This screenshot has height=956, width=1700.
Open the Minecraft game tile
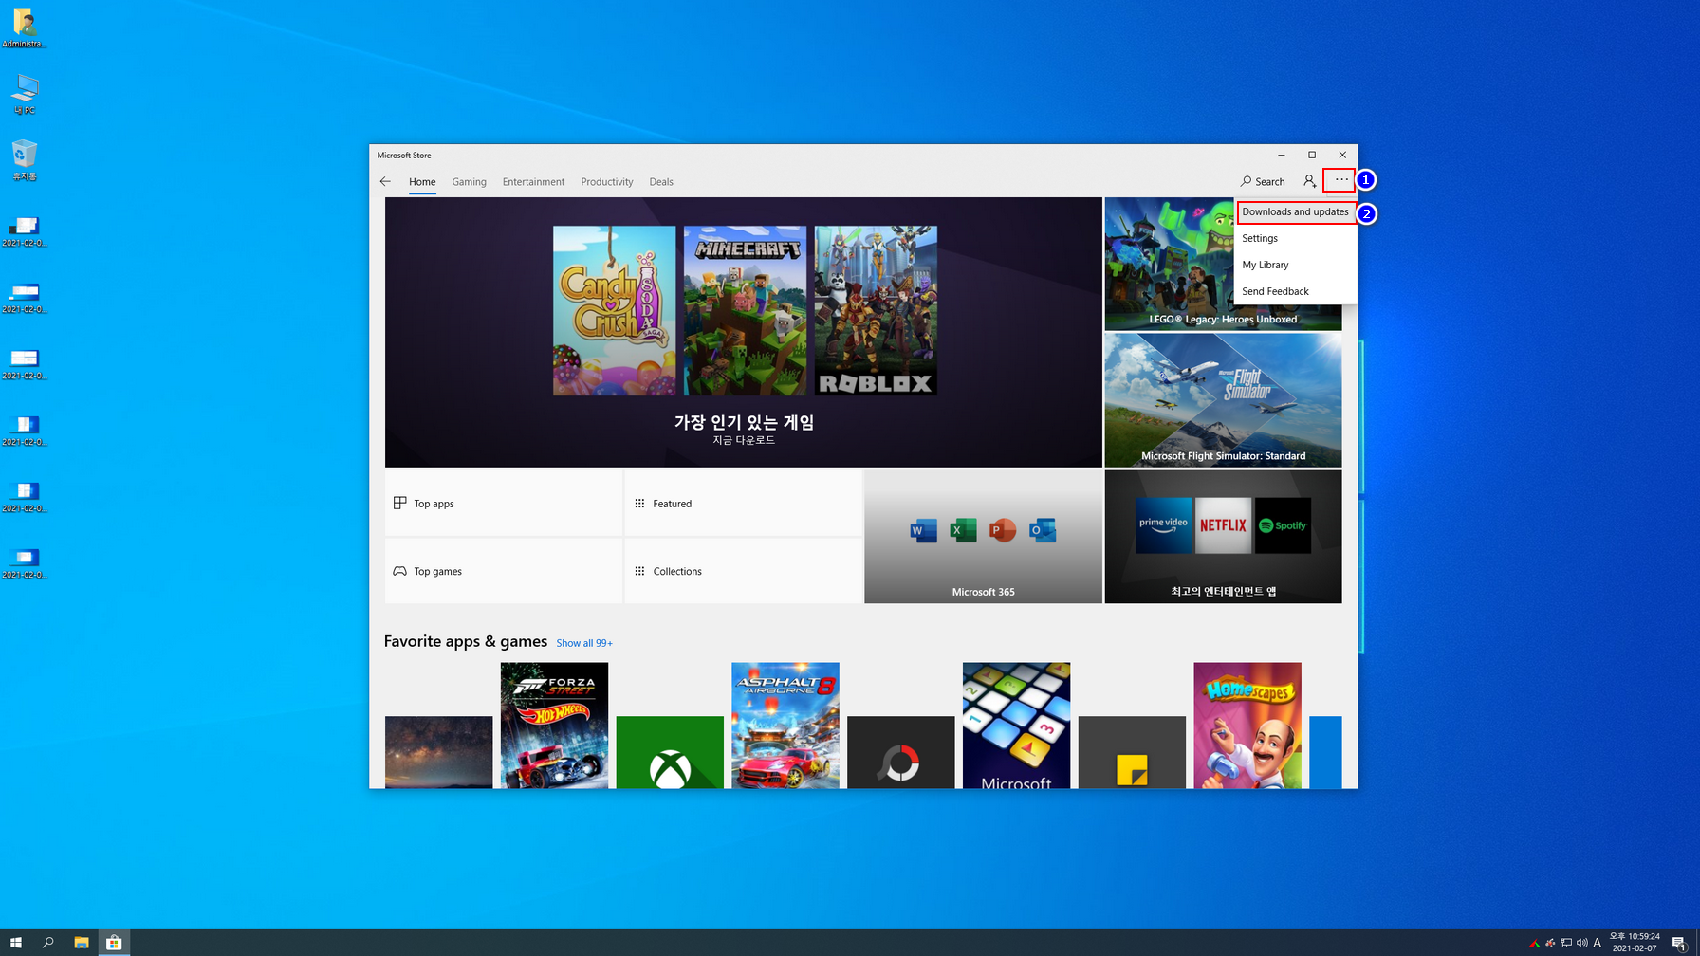(745, 310)
